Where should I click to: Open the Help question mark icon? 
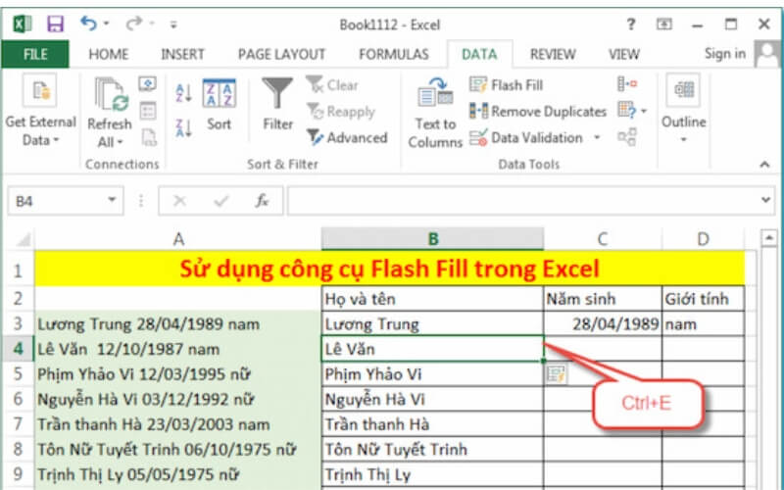pos(631,24)
